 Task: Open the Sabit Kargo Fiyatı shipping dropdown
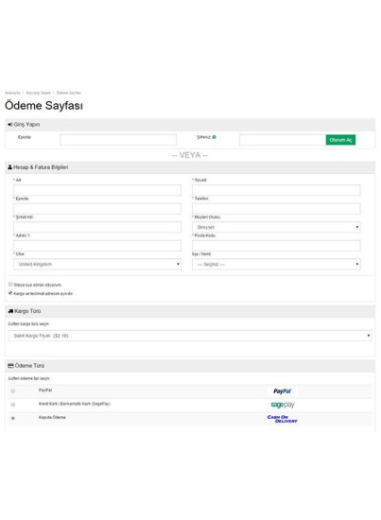[190, 336]
